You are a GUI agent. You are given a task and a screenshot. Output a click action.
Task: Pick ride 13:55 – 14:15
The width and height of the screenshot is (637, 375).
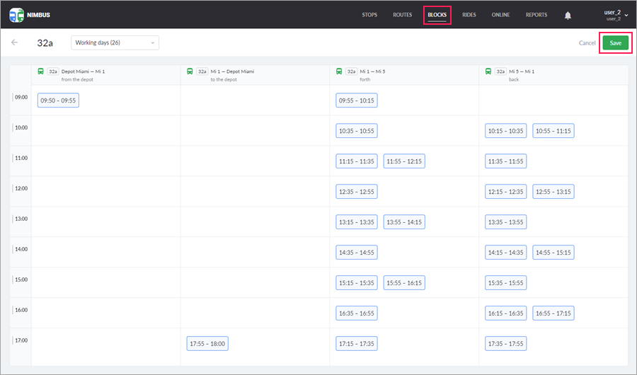point(404,222)
